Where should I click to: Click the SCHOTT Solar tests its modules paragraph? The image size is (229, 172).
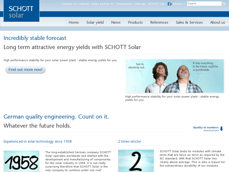(192, 158)
